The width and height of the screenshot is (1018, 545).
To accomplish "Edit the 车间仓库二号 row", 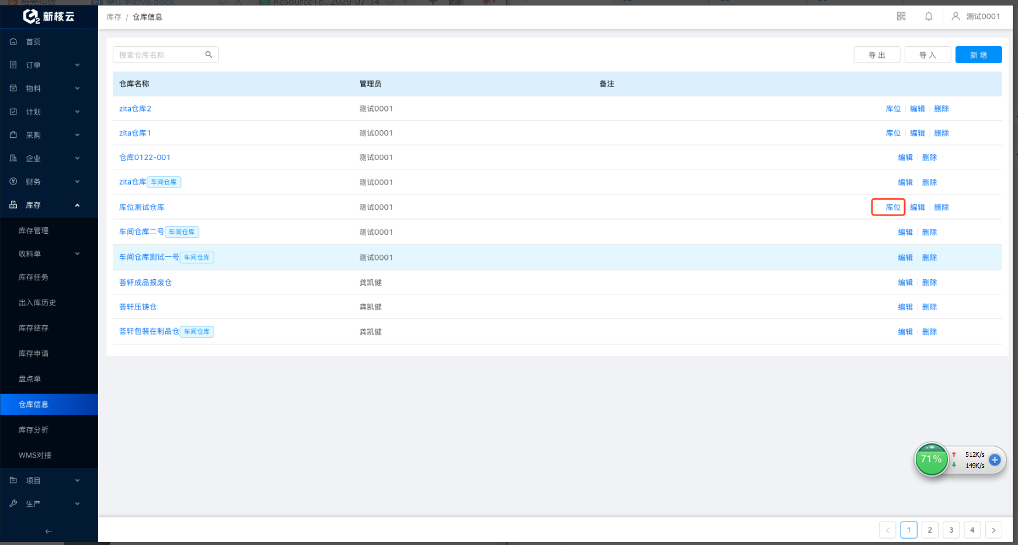I will pos(905,232).
